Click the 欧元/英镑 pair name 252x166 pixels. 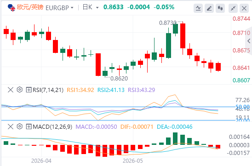tap(30, 7)
